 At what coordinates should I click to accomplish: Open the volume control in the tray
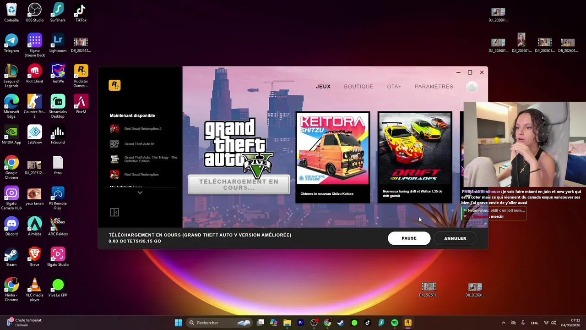point(553,323)
